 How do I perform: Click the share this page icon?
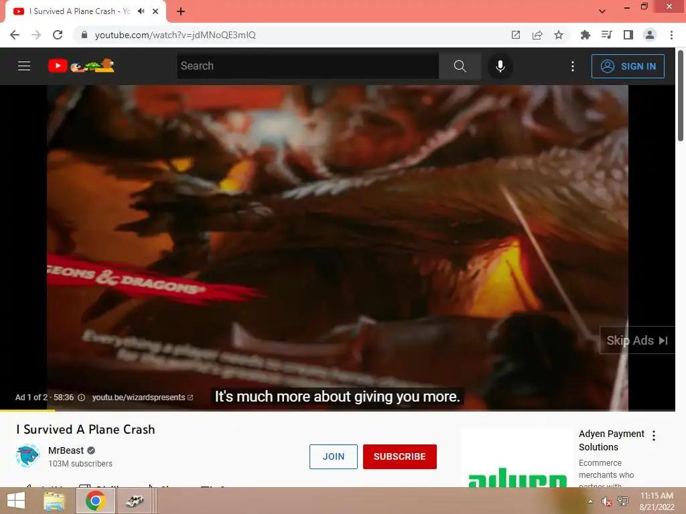click(x=537, y=35)
